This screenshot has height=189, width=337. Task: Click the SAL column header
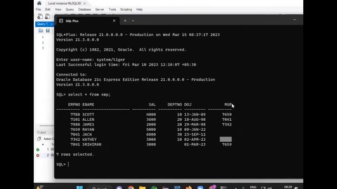(152, 104)
